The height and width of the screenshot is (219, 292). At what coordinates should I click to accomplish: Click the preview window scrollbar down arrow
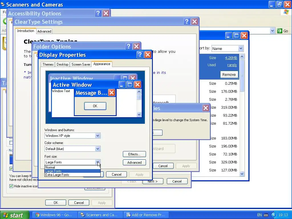[139, 114]
